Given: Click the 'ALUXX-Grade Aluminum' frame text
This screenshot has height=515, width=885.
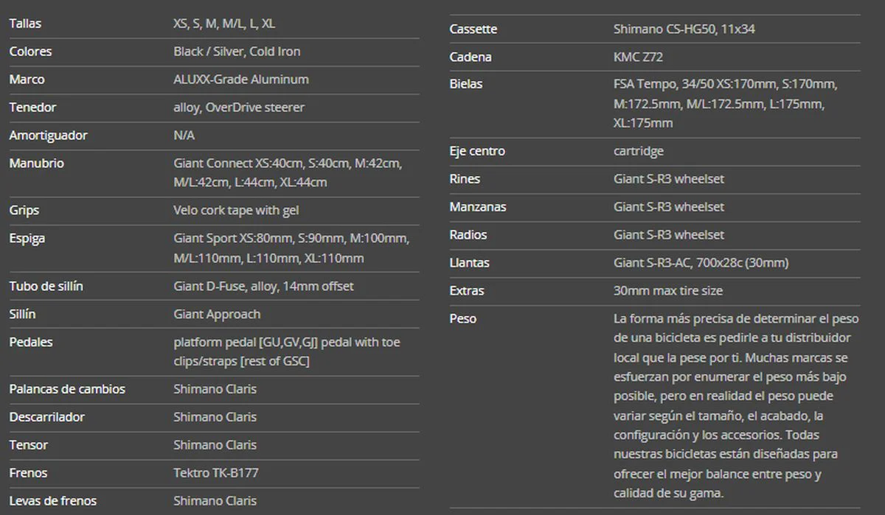Looking at the screenshot, I should click(240, 80).
